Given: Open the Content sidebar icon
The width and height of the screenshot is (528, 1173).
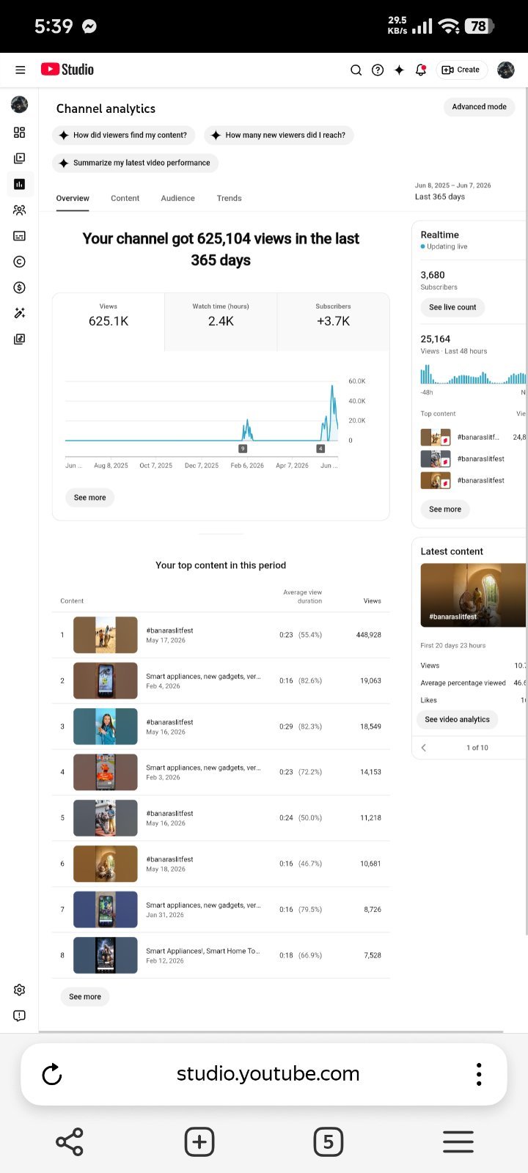Looking at the screenshot, I should point(20,158).
